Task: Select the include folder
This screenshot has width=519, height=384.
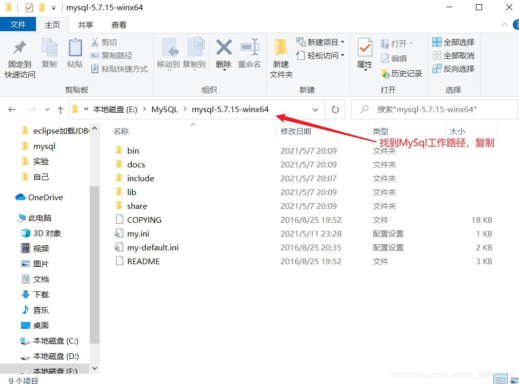Action: (x=141, y=179)
